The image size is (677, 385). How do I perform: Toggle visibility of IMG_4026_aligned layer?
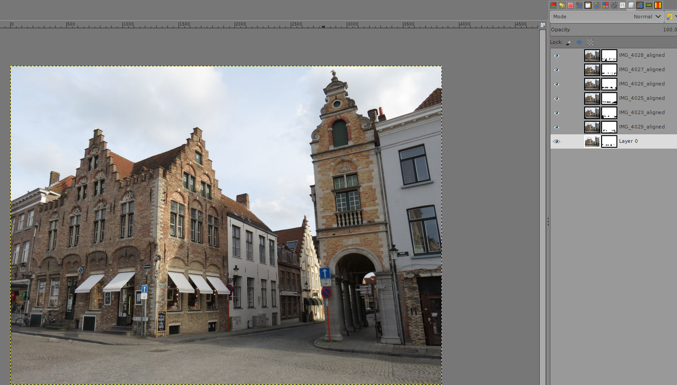[x=556, y=84]
